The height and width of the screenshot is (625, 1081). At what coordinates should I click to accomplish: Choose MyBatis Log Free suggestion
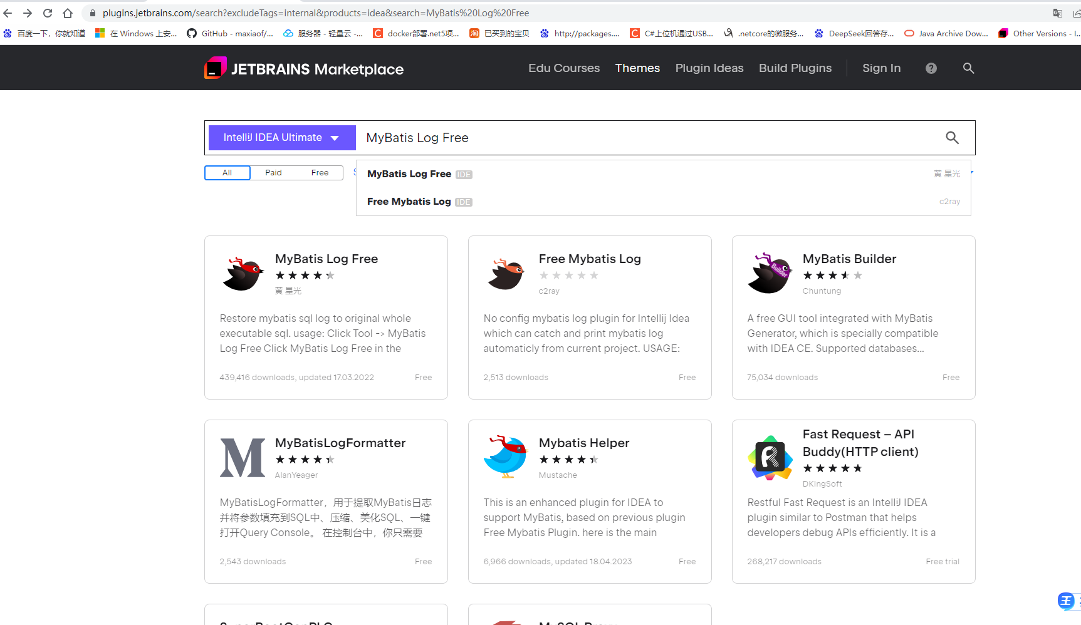(663, 174)
